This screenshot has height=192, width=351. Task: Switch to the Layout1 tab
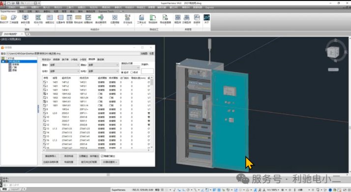tap(15, 190)
